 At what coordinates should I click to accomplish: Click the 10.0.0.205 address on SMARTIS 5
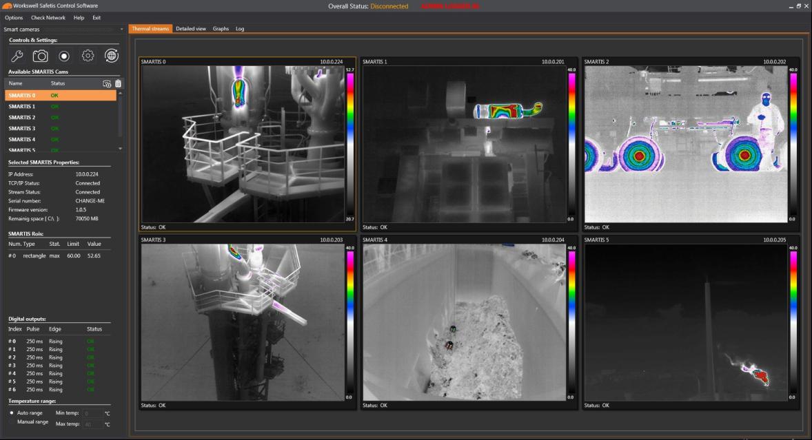tap(774, 240)
